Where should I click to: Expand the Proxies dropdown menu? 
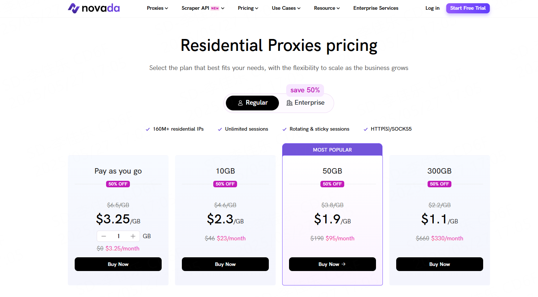click(157, 8)
